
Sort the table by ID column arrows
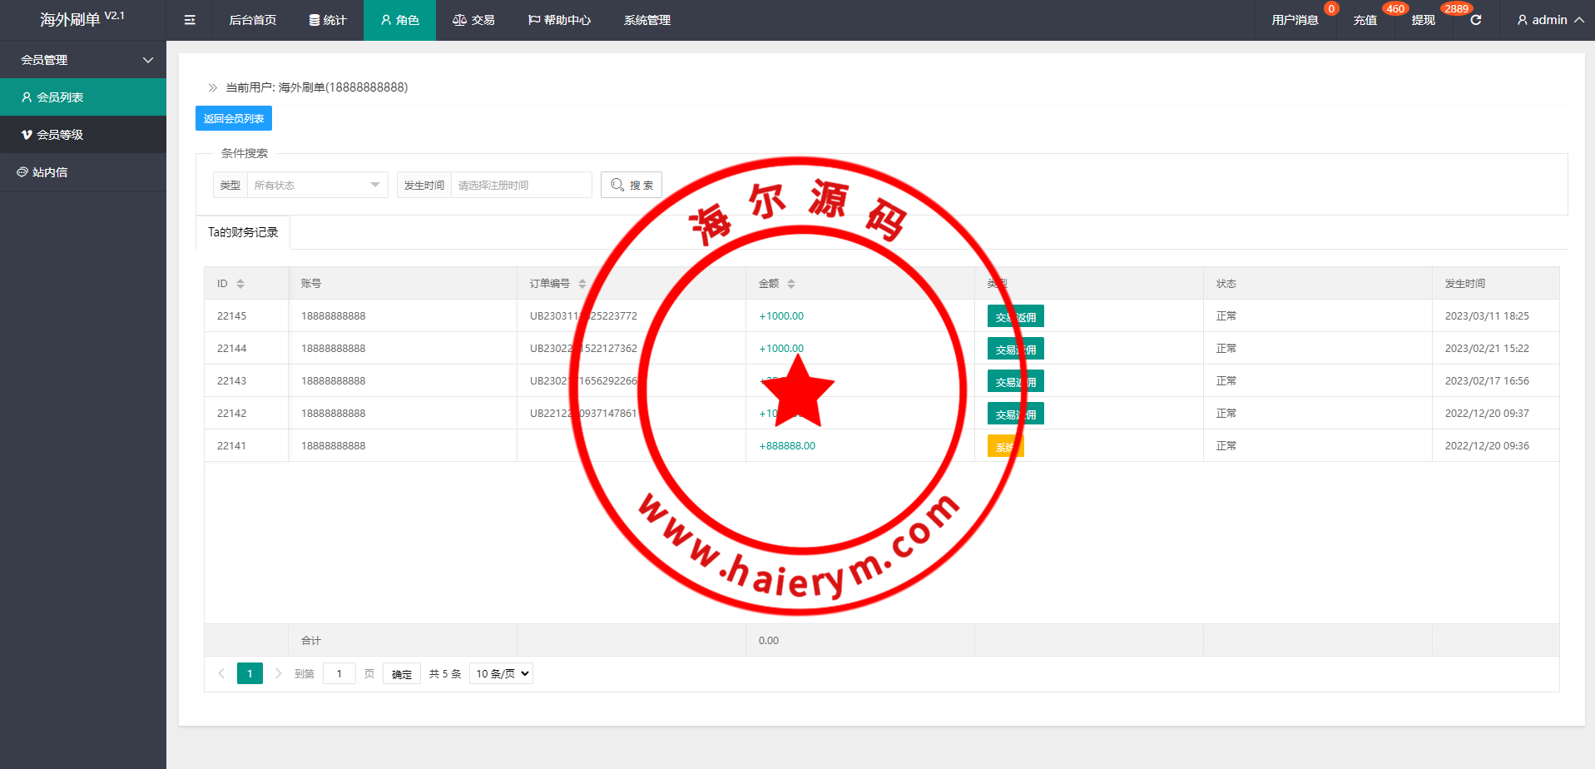click(240, 284)
